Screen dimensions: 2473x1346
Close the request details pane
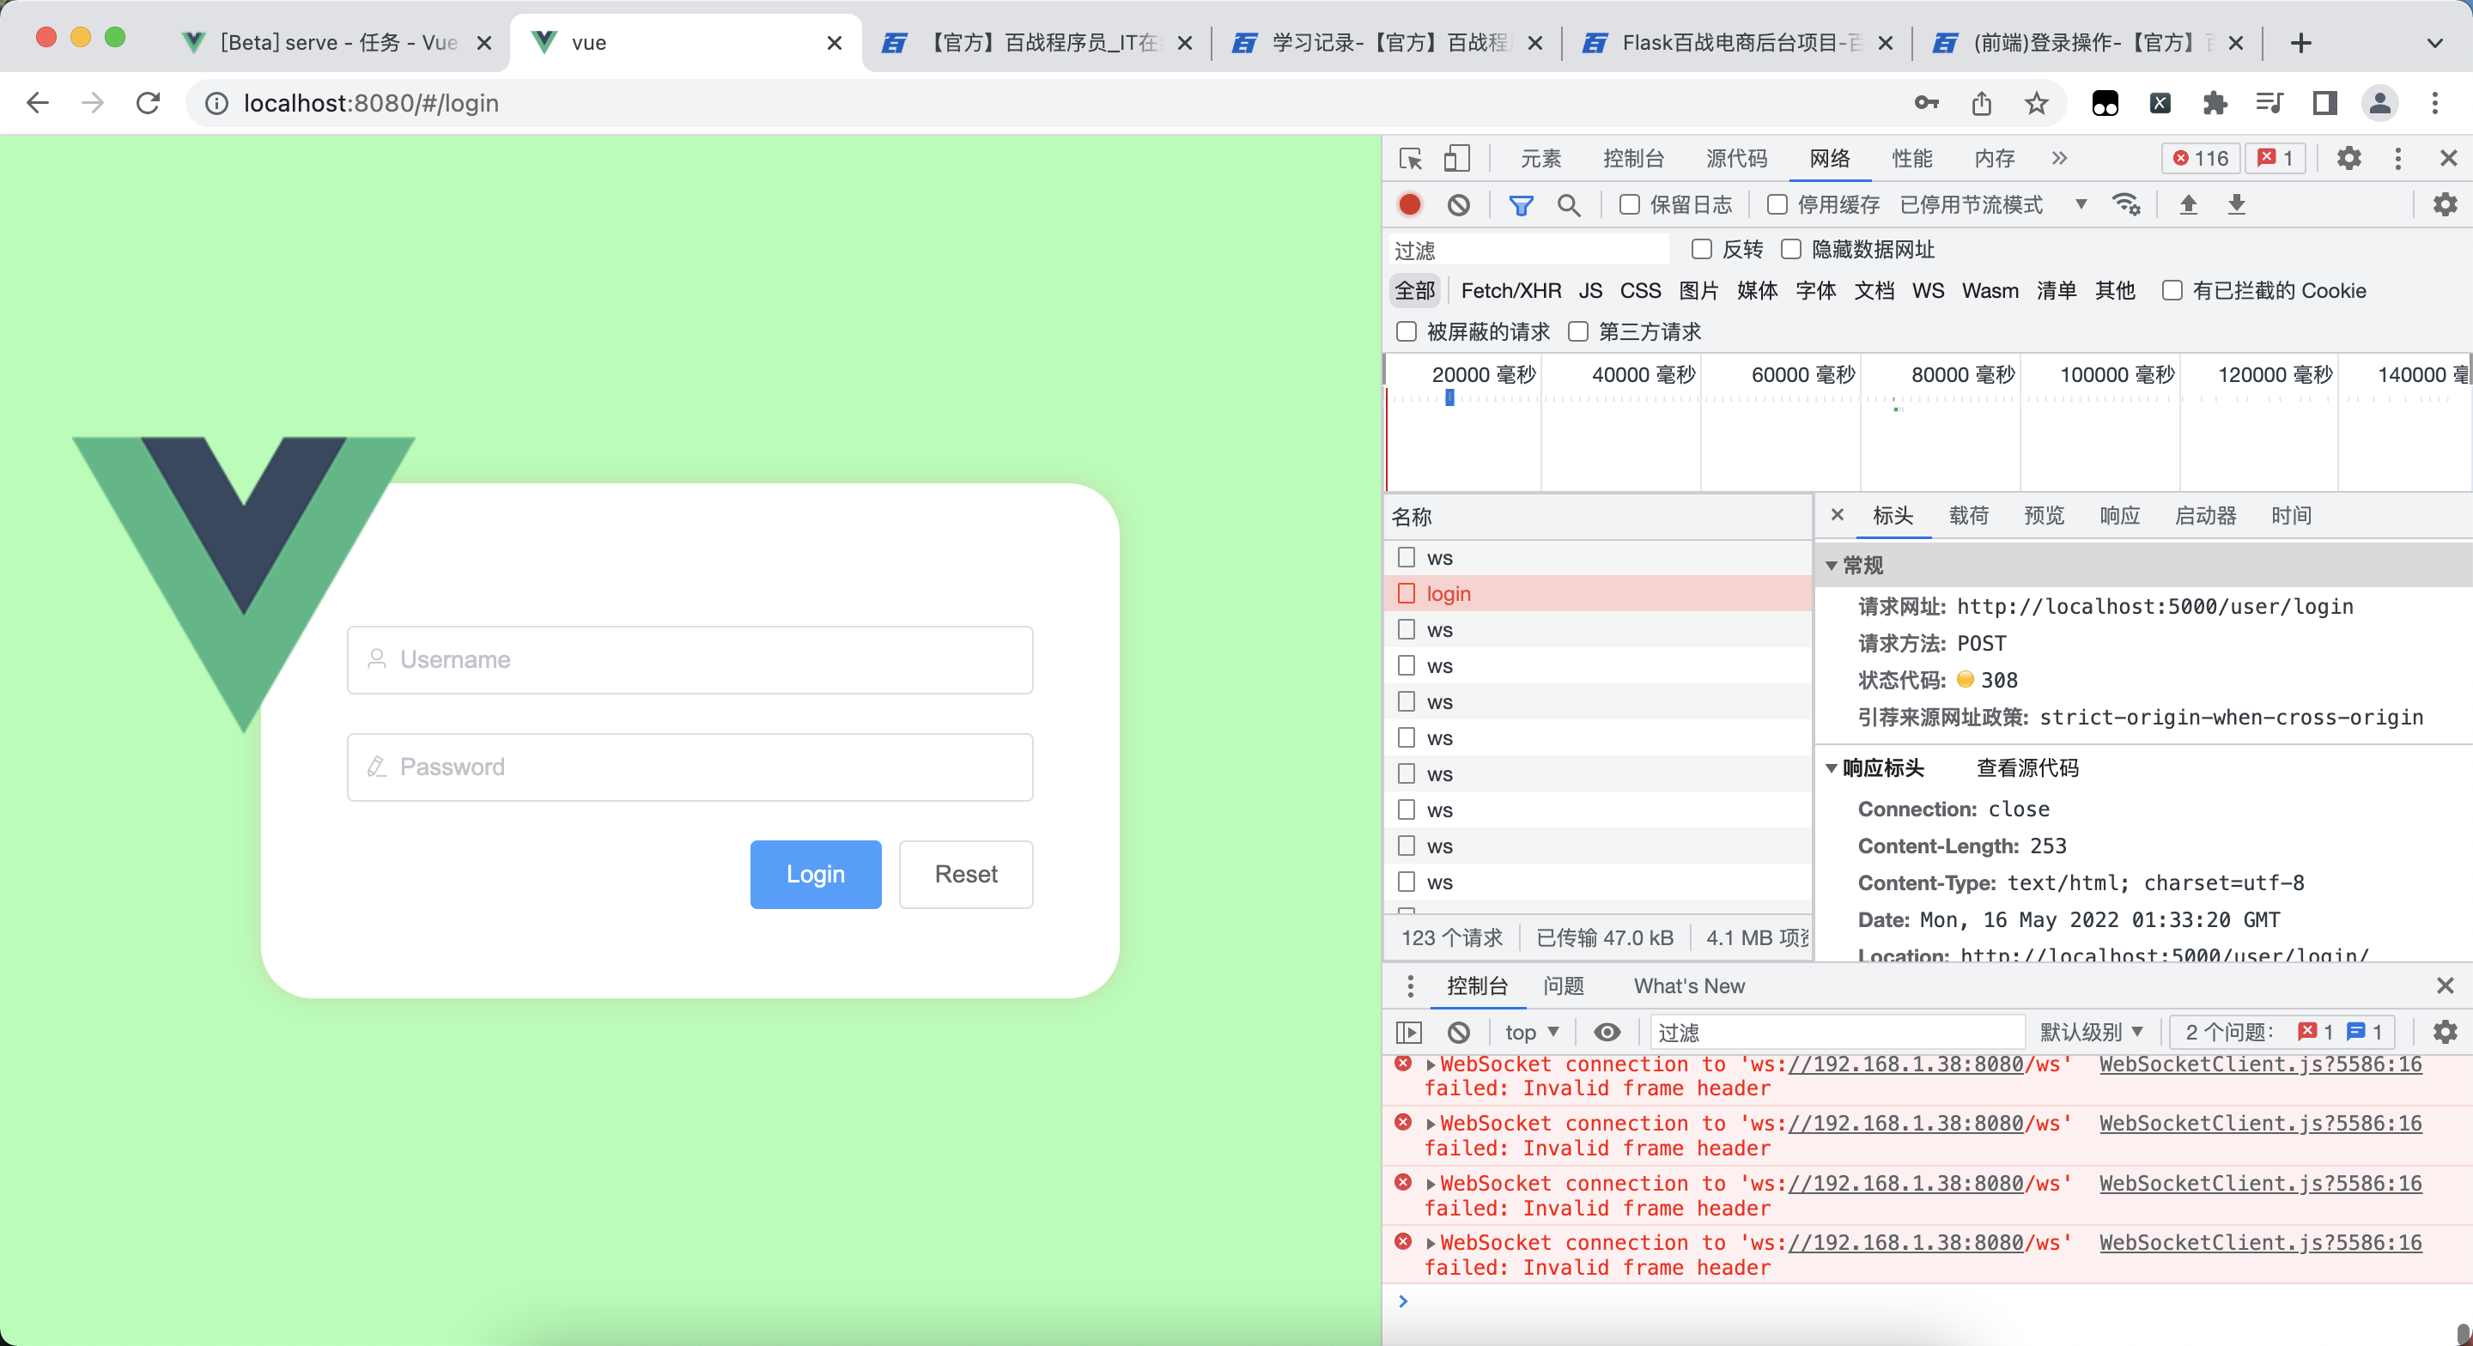pyautogui.click(x=1837, y=514)
